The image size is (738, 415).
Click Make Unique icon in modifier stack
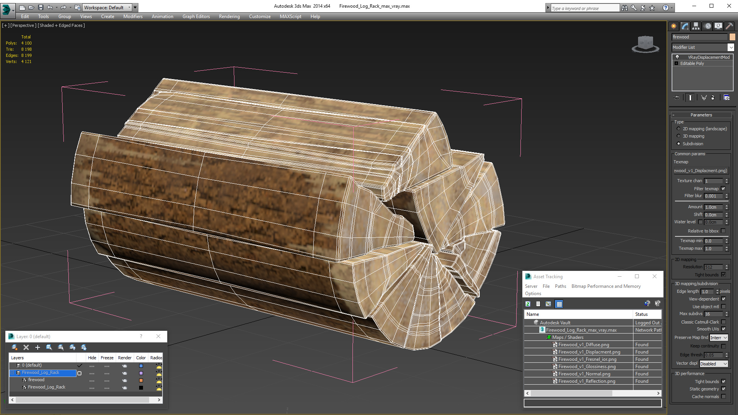click(704, 98)
